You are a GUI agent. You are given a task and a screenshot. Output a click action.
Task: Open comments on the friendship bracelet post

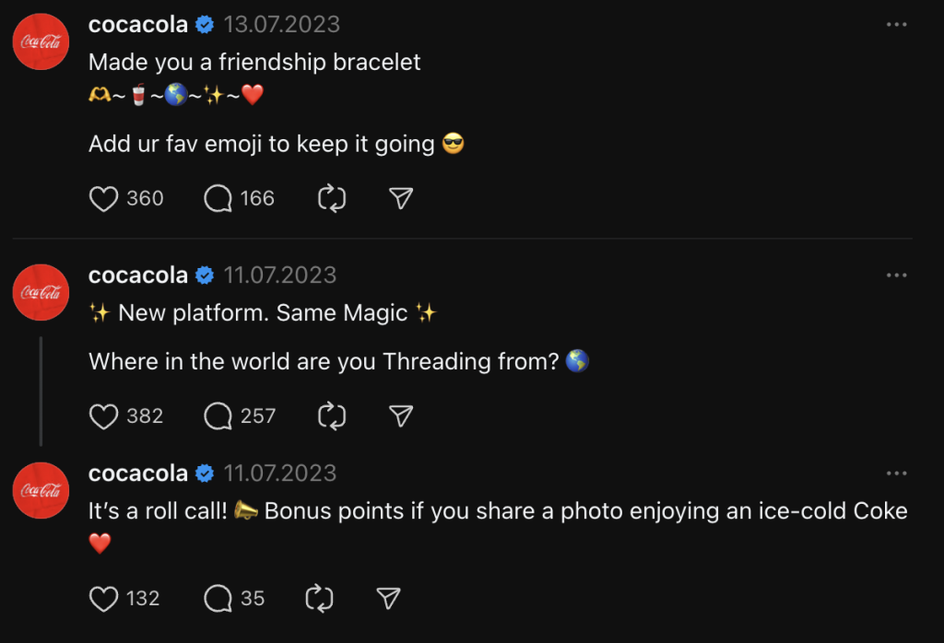point(218,199)
